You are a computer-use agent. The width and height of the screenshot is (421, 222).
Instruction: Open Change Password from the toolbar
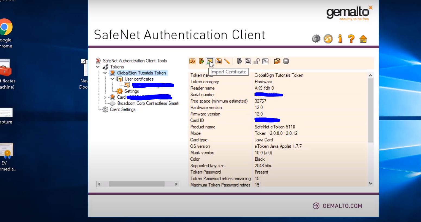click(x=219, y=61)
